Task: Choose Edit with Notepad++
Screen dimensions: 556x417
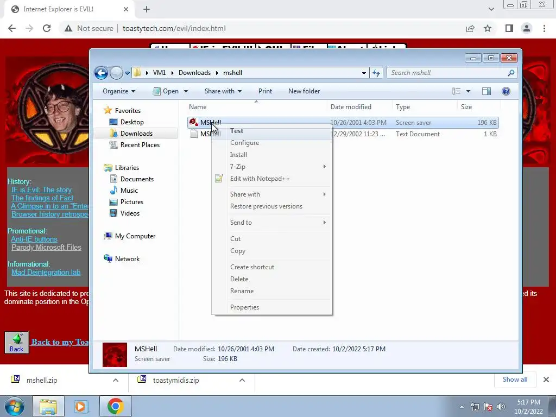Action: point(271,179)
